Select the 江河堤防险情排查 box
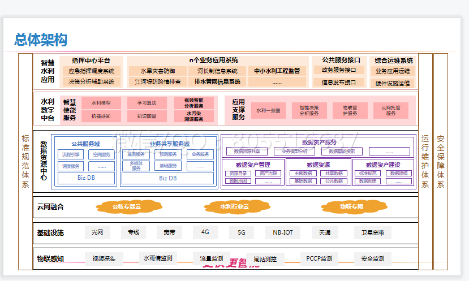 (158, 81)
